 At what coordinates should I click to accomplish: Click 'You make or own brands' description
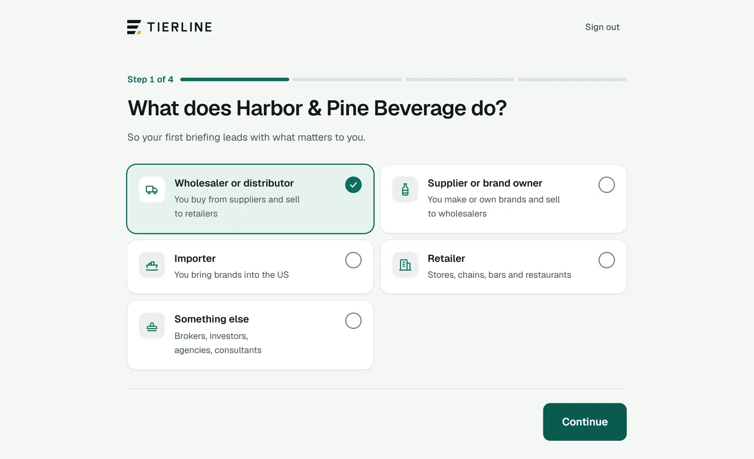click(494, 207)
